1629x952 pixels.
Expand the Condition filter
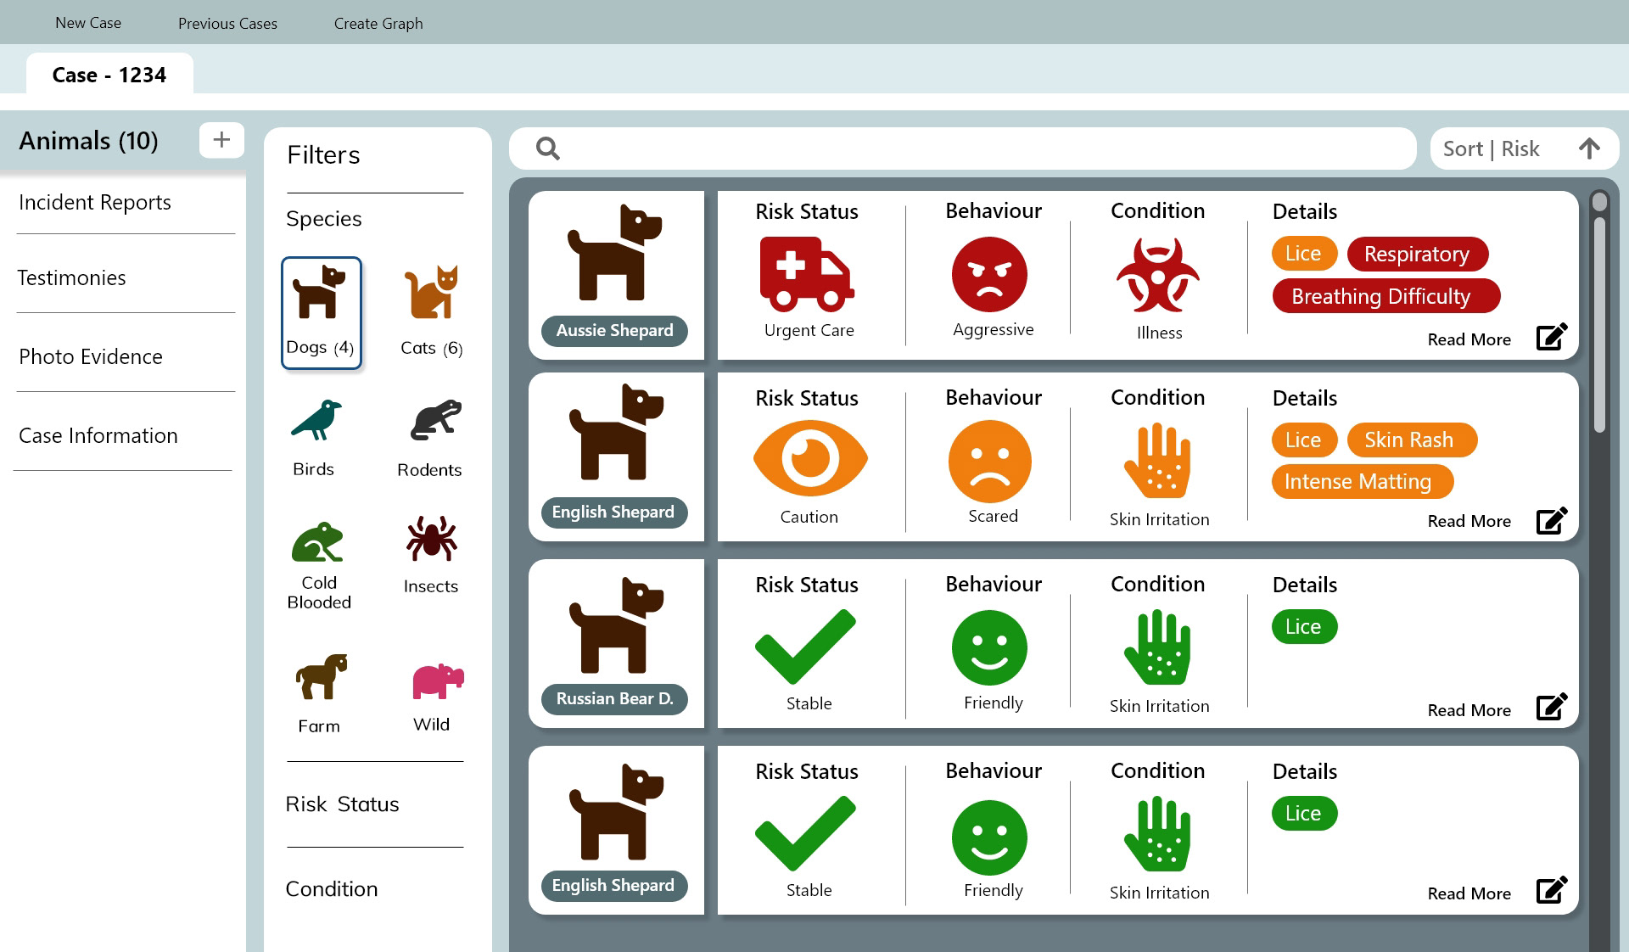[332, 888]
